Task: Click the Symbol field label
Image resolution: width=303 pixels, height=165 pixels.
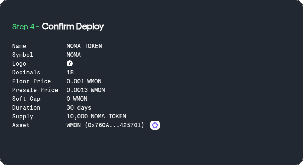Action: [22, 55]
